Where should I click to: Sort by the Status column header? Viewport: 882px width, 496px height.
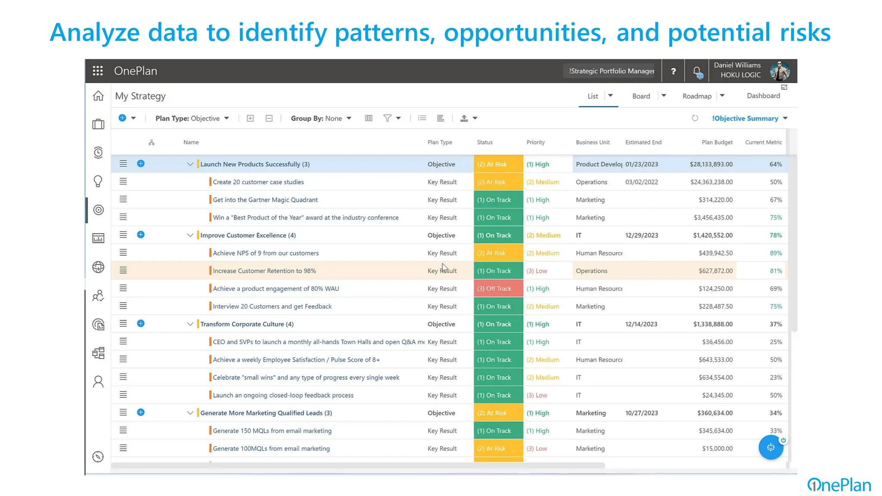[x=484, y=143]
